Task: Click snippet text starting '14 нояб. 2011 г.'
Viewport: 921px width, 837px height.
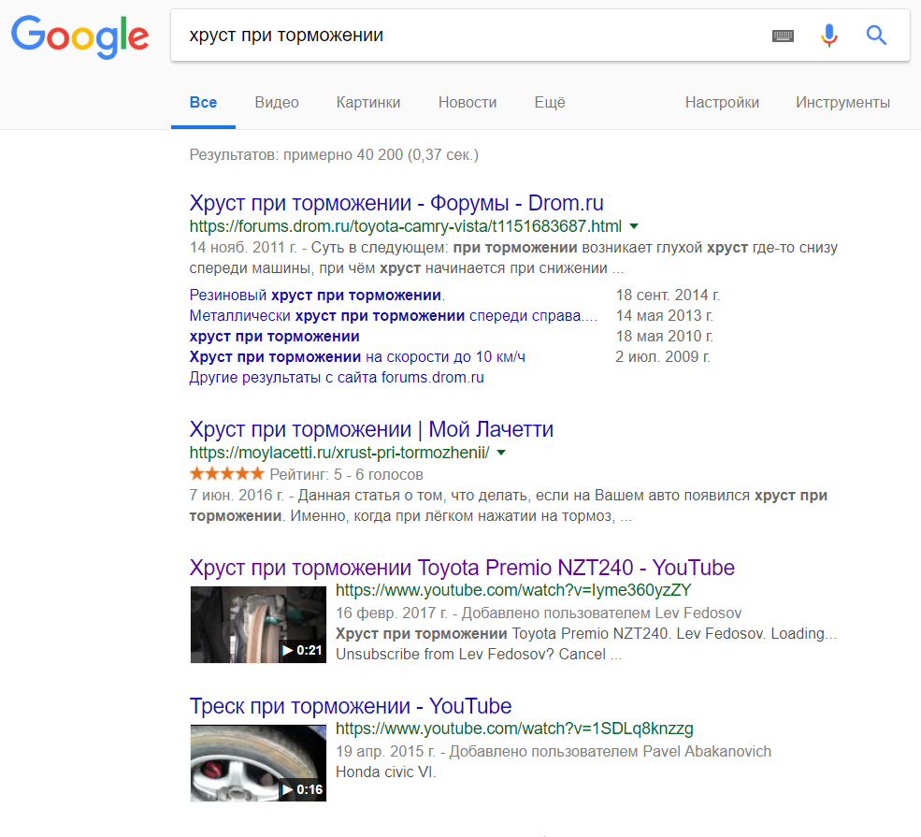Action: pos(513,258)
